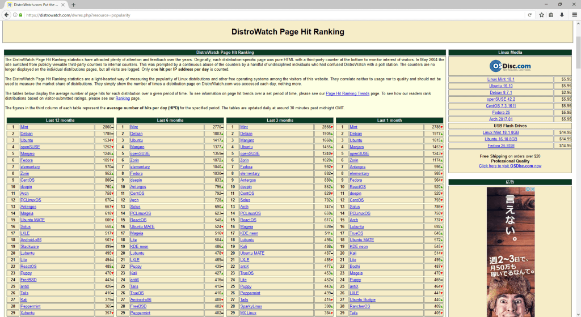Open the Linux Mint 18.1 media link
This screenshot has width=581, height=317.
(500, 79)
